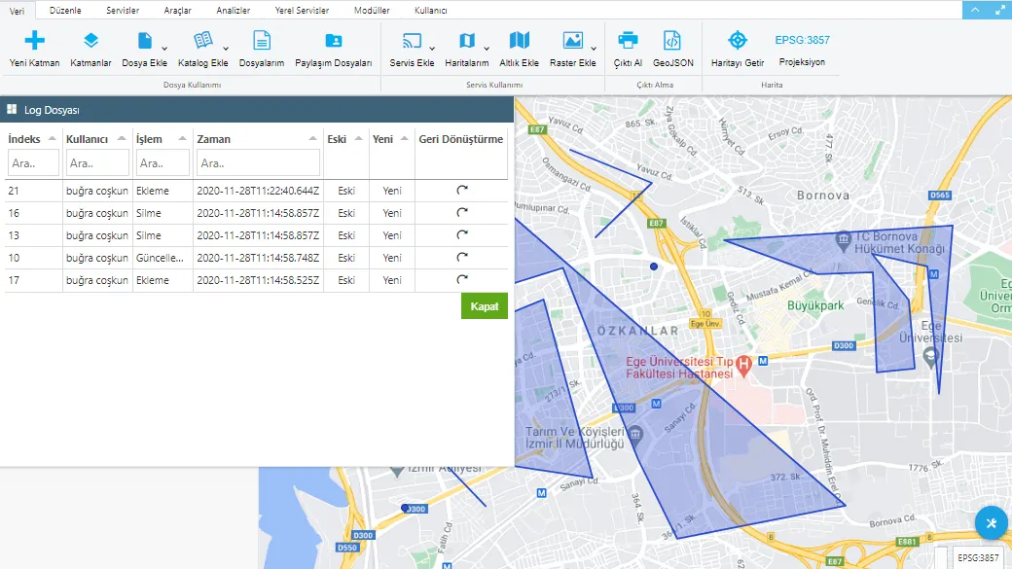Open Dosyalarım documents icon
Viewport: 1012px width, 569px height.
pos(262,41)
